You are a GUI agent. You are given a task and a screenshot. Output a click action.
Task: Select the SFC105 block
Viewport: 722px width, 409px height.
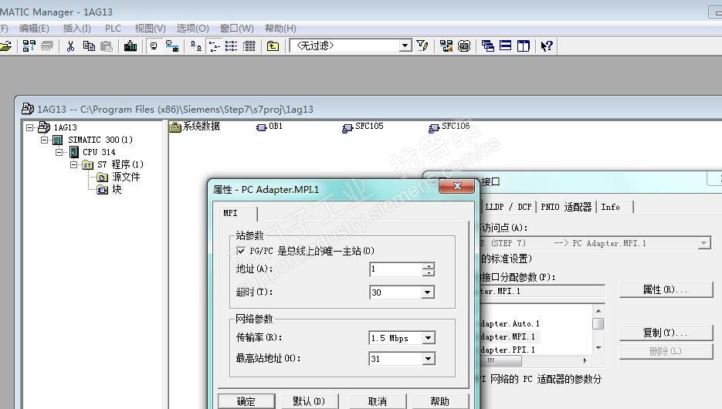363,127
